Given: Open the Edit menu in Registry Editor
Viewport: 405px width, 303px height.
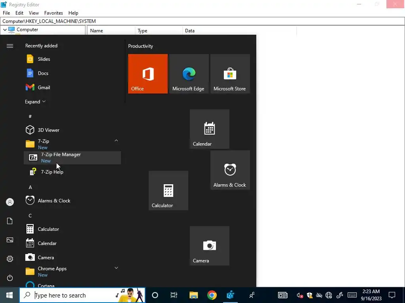Looking at the screenshot, I should point(19,13).
